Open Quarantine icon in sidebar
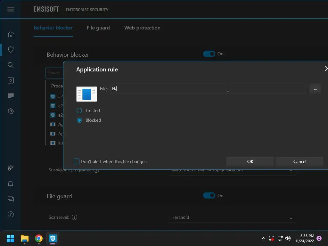 point(11,80)
